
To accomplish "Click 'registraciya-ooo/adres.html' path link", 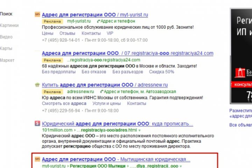I will click(109, 130).
